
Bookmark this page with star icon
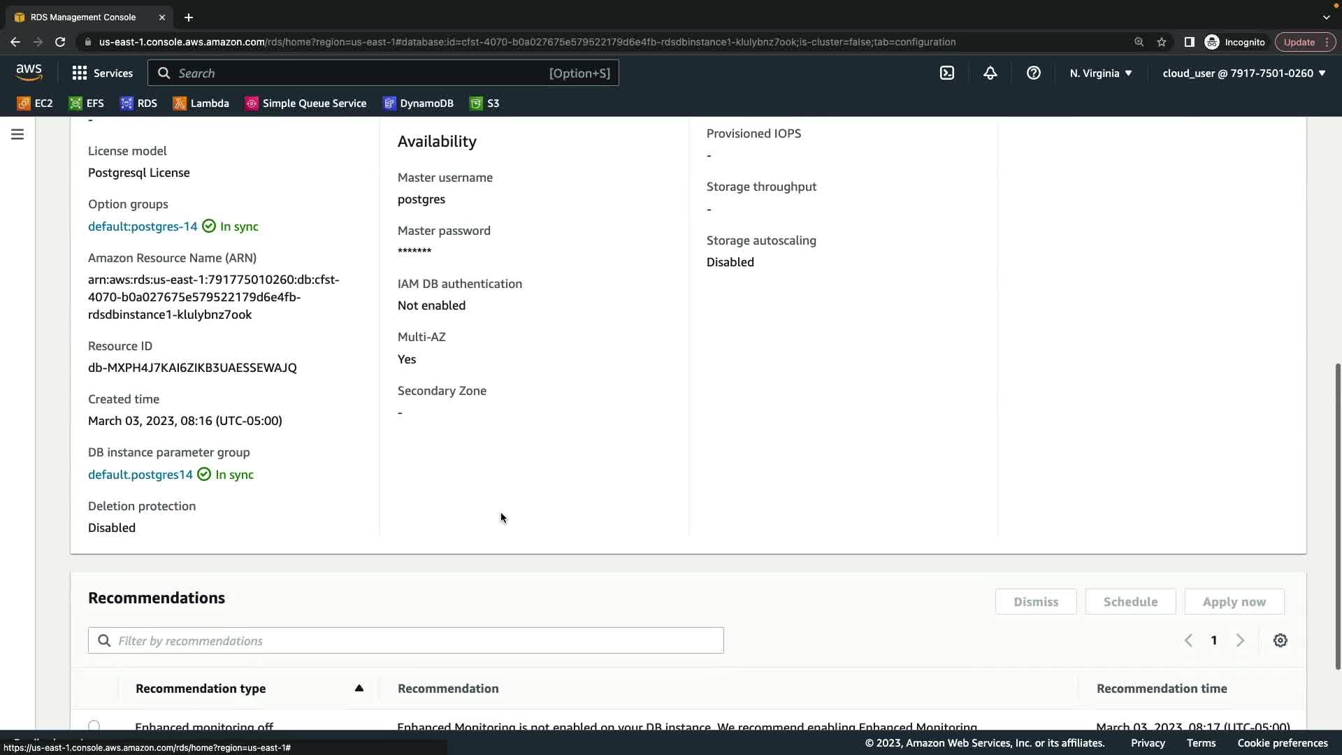click(1162, 42)
